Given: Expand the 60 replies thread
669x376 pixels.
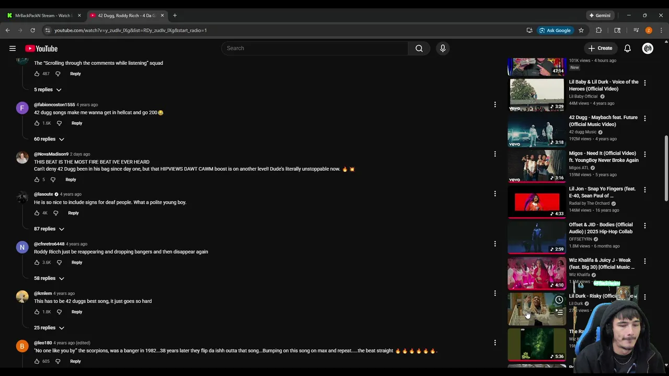Looking at the screenshot, I should (x=49, y=139).
